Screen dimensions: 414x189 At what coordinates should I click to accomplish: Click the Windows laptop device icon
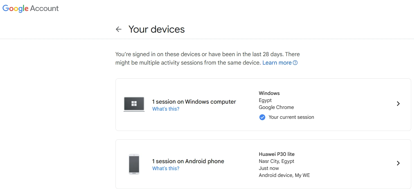click(x=134, y=104)
